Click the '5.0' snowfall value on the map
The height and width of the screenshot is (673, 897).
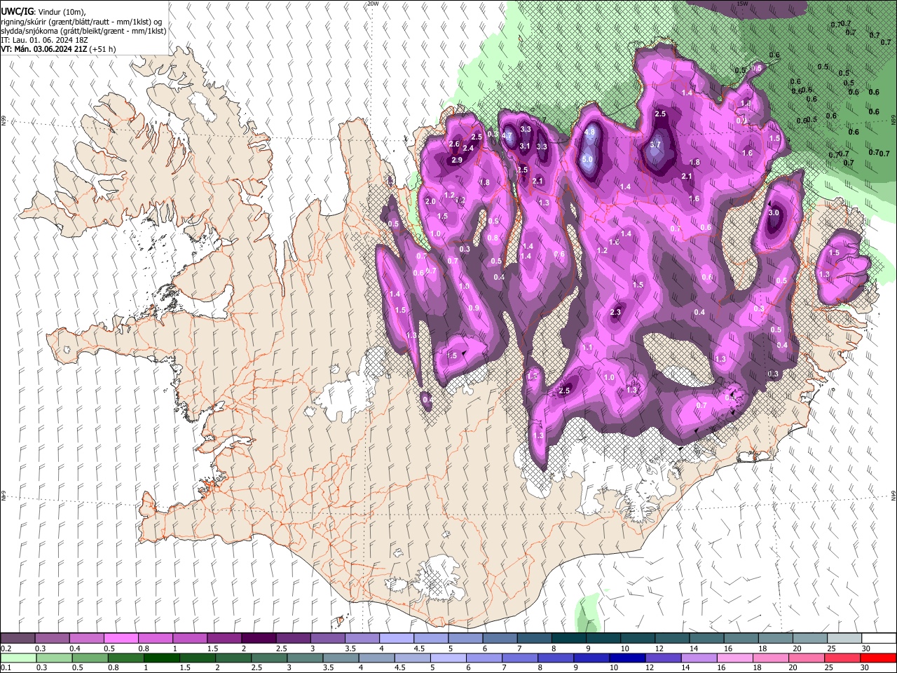tap(587, 160)
